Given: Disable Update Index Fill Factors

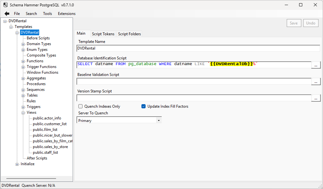Looking at the screenshot, I should pyautogui.click(x=143, y=106).
